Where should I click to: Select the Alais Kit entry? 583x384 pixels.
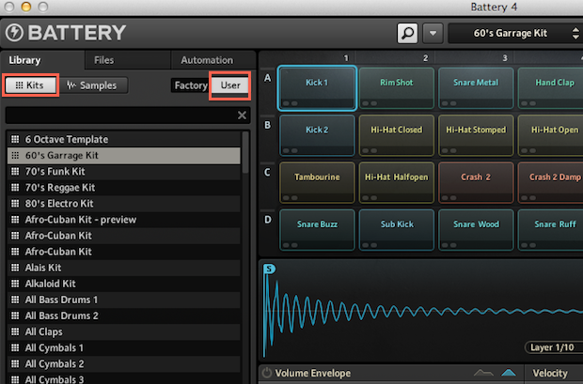click(124, 268)
